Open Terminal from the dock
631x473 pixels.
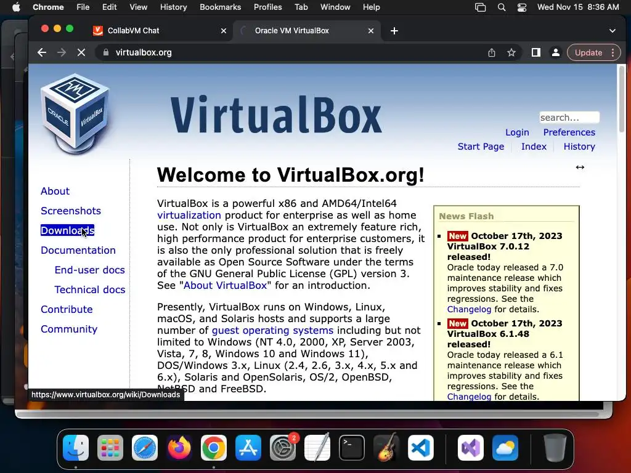coord(352,448)
